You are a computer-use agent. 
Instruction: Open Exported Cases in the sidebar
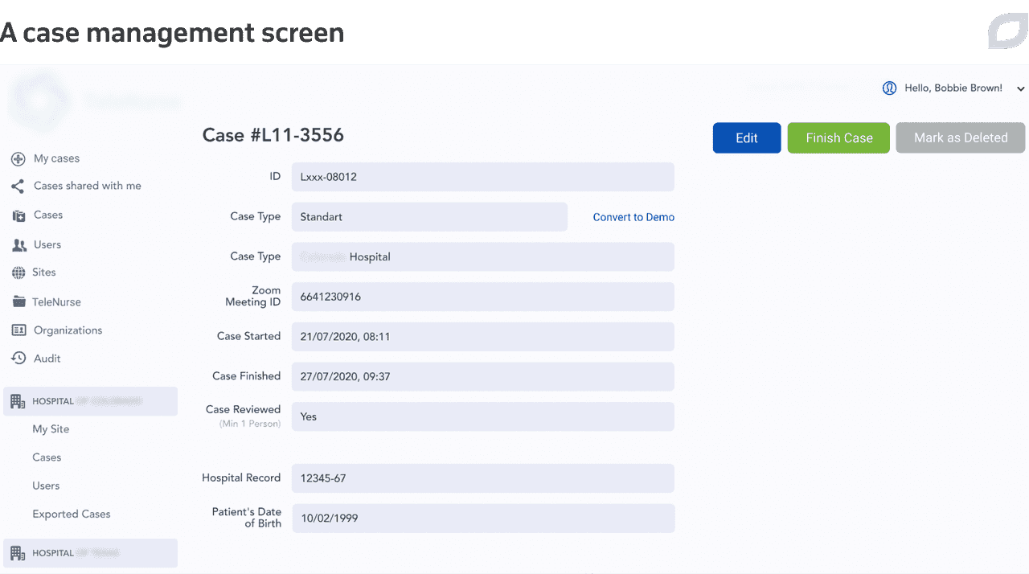pyautogui.click(x=72, y=515)
